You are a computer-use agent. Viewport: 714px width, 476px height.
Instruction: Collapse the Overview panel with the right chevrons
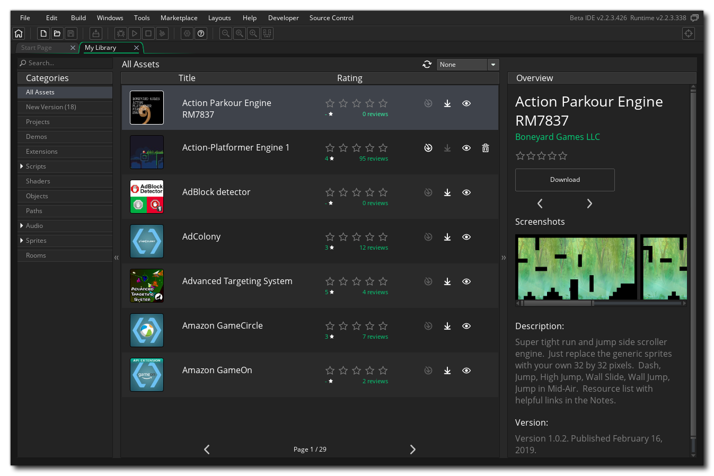tap(504, 258)
